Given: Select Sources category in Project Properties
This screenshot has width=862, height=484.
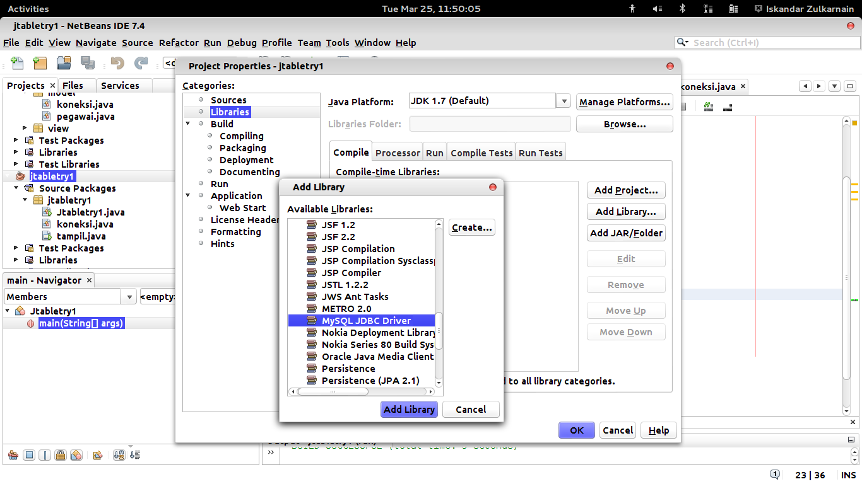Looking at the screenshot, I should [x=228, y=100].
